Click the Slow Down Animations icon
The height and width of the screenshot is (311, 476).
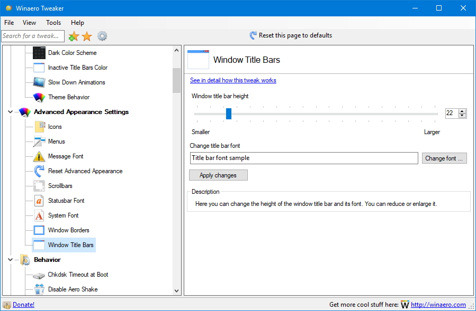40,82
